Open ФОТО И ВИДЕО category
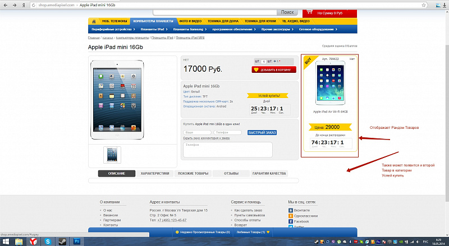 [x=190, y=21]
